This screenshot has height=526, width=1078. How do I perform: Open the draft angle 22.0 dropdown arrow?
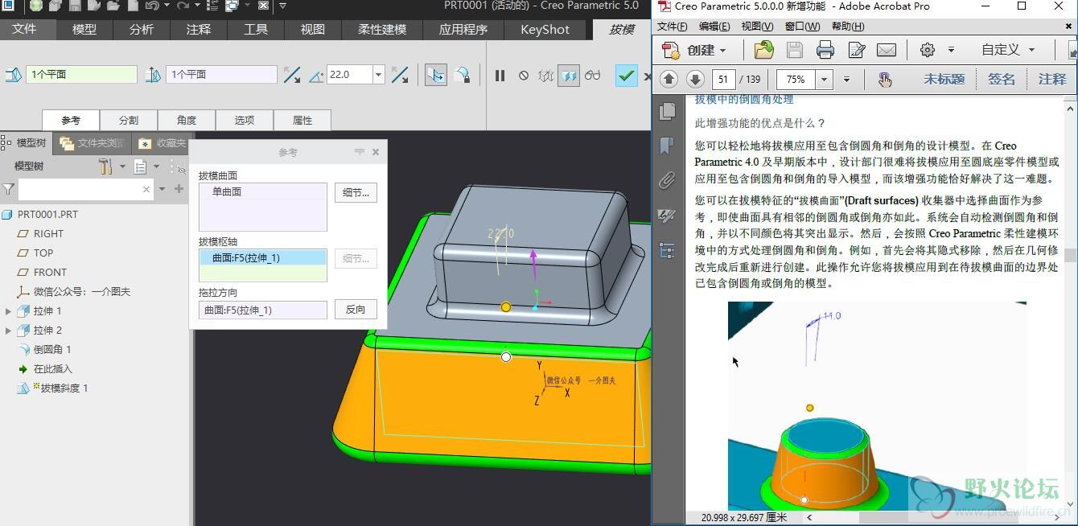tap(378, 75)
